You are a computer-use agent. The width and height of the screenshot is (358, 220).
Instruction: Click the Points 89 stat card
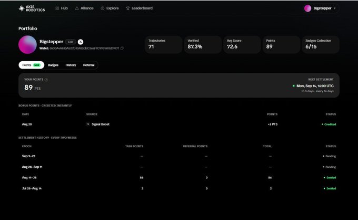281,45
